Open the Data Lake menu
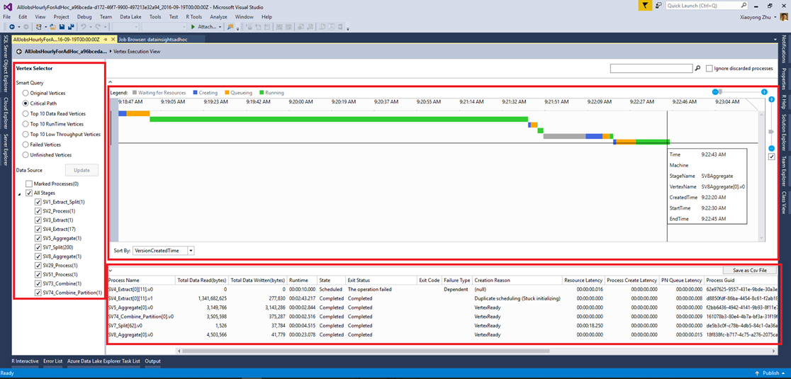The image size is (791, 379). [130, 16]
